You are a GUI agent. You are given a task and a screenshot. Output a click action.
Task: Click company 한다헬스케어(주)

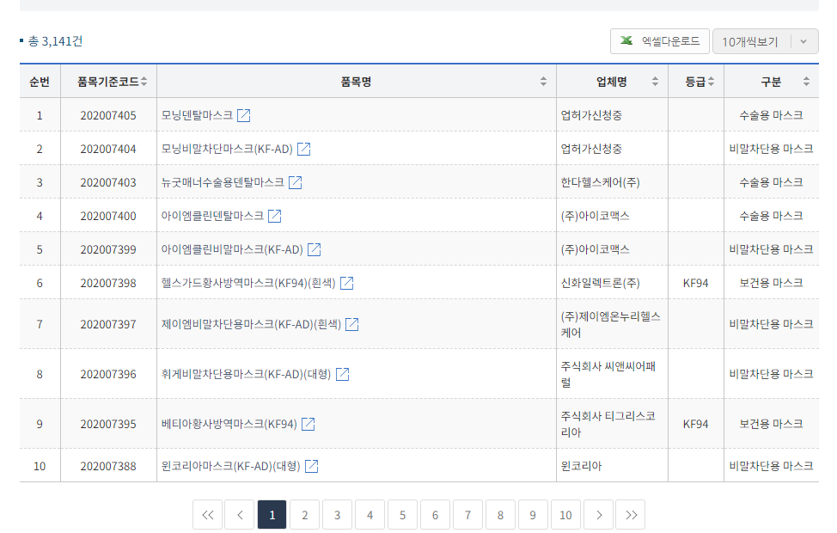click(600, 182)
